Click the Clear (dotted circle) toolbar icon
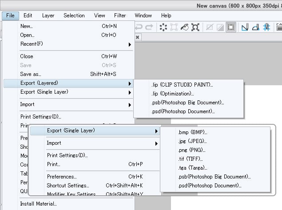The width and height of the screenshot is (282, 210). tap(163, 28)
